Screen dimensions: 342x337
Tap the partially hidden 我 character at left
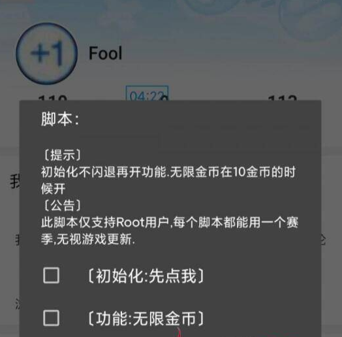15,182
